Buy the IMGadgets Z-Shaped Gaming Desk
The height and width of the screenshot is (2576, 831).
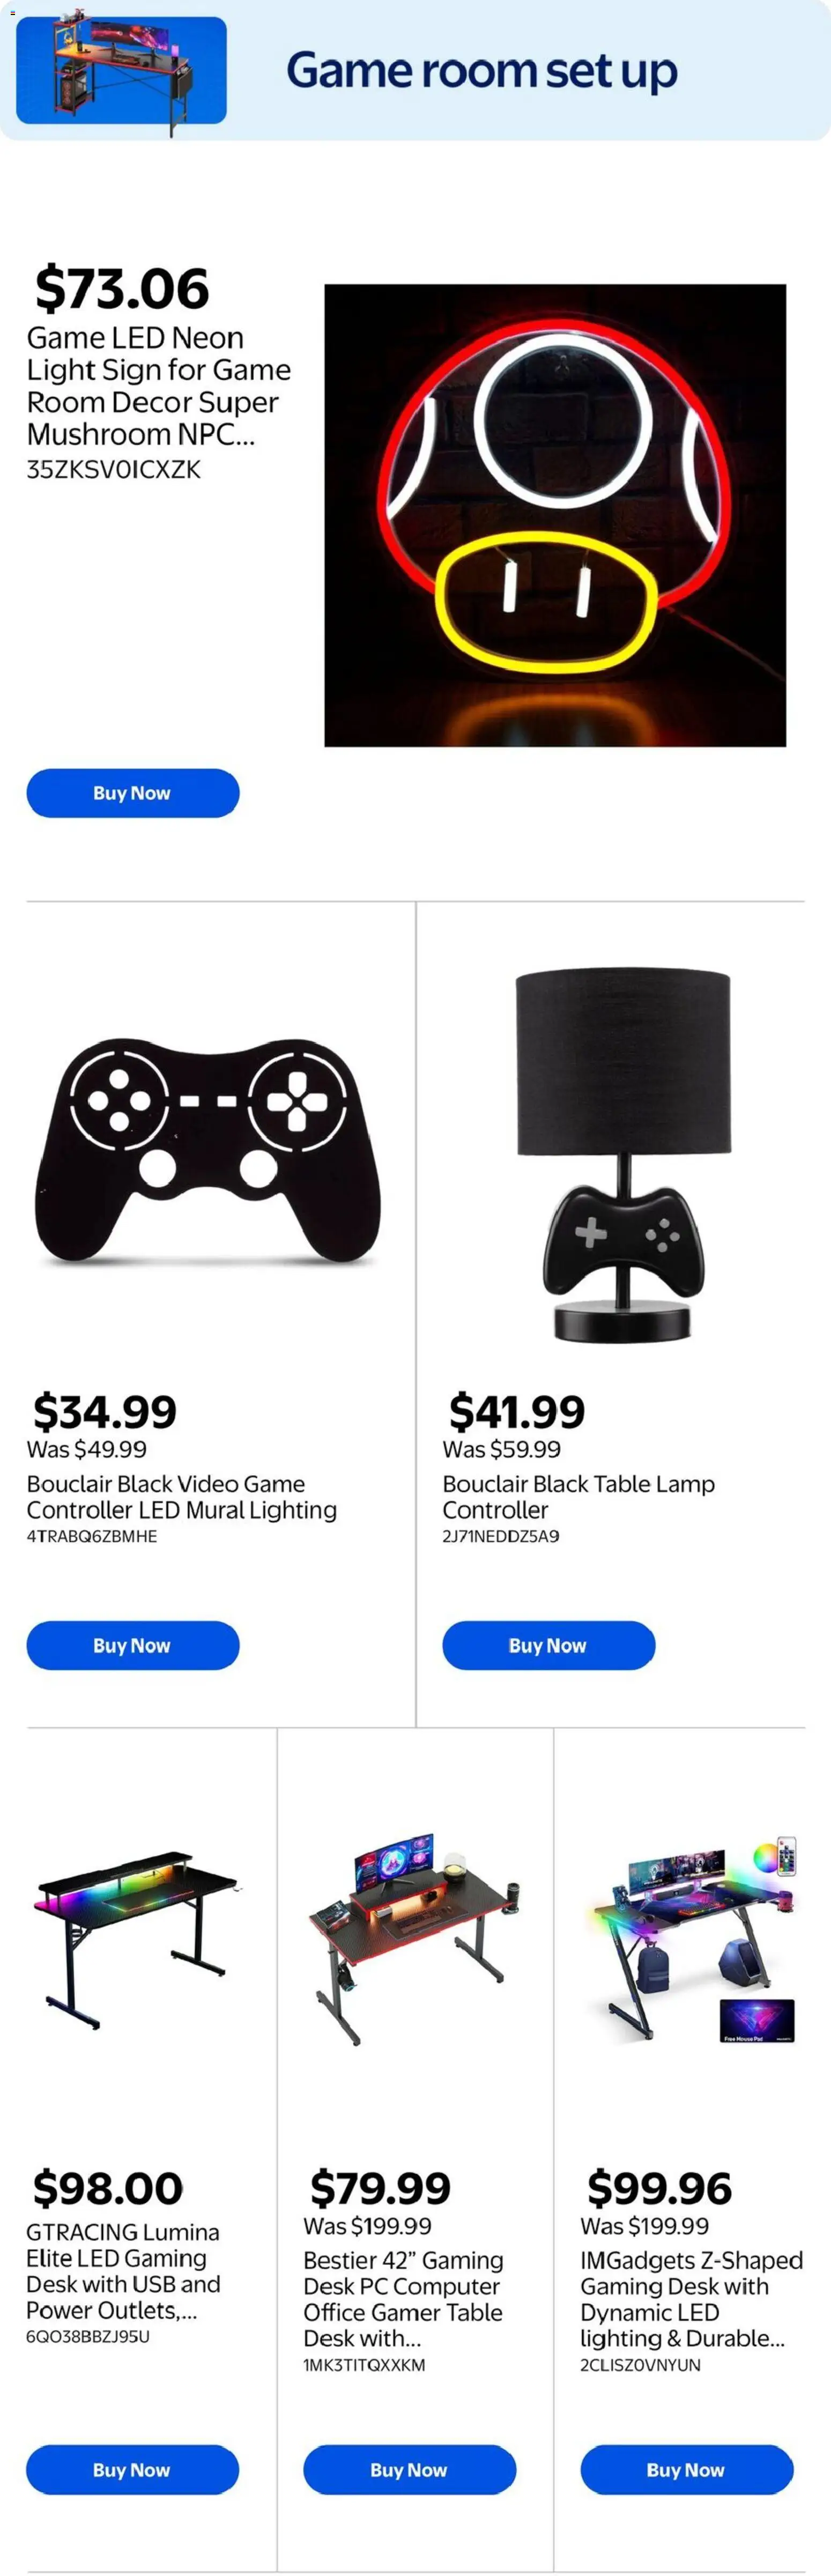[x=687, y=2469]
